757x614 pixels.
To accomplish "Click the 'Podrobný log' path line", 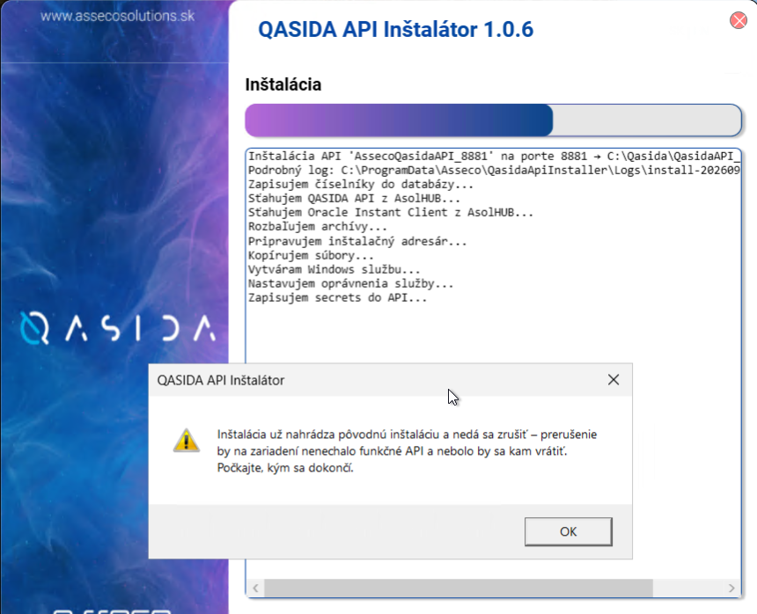I will (x=494, y=171).
